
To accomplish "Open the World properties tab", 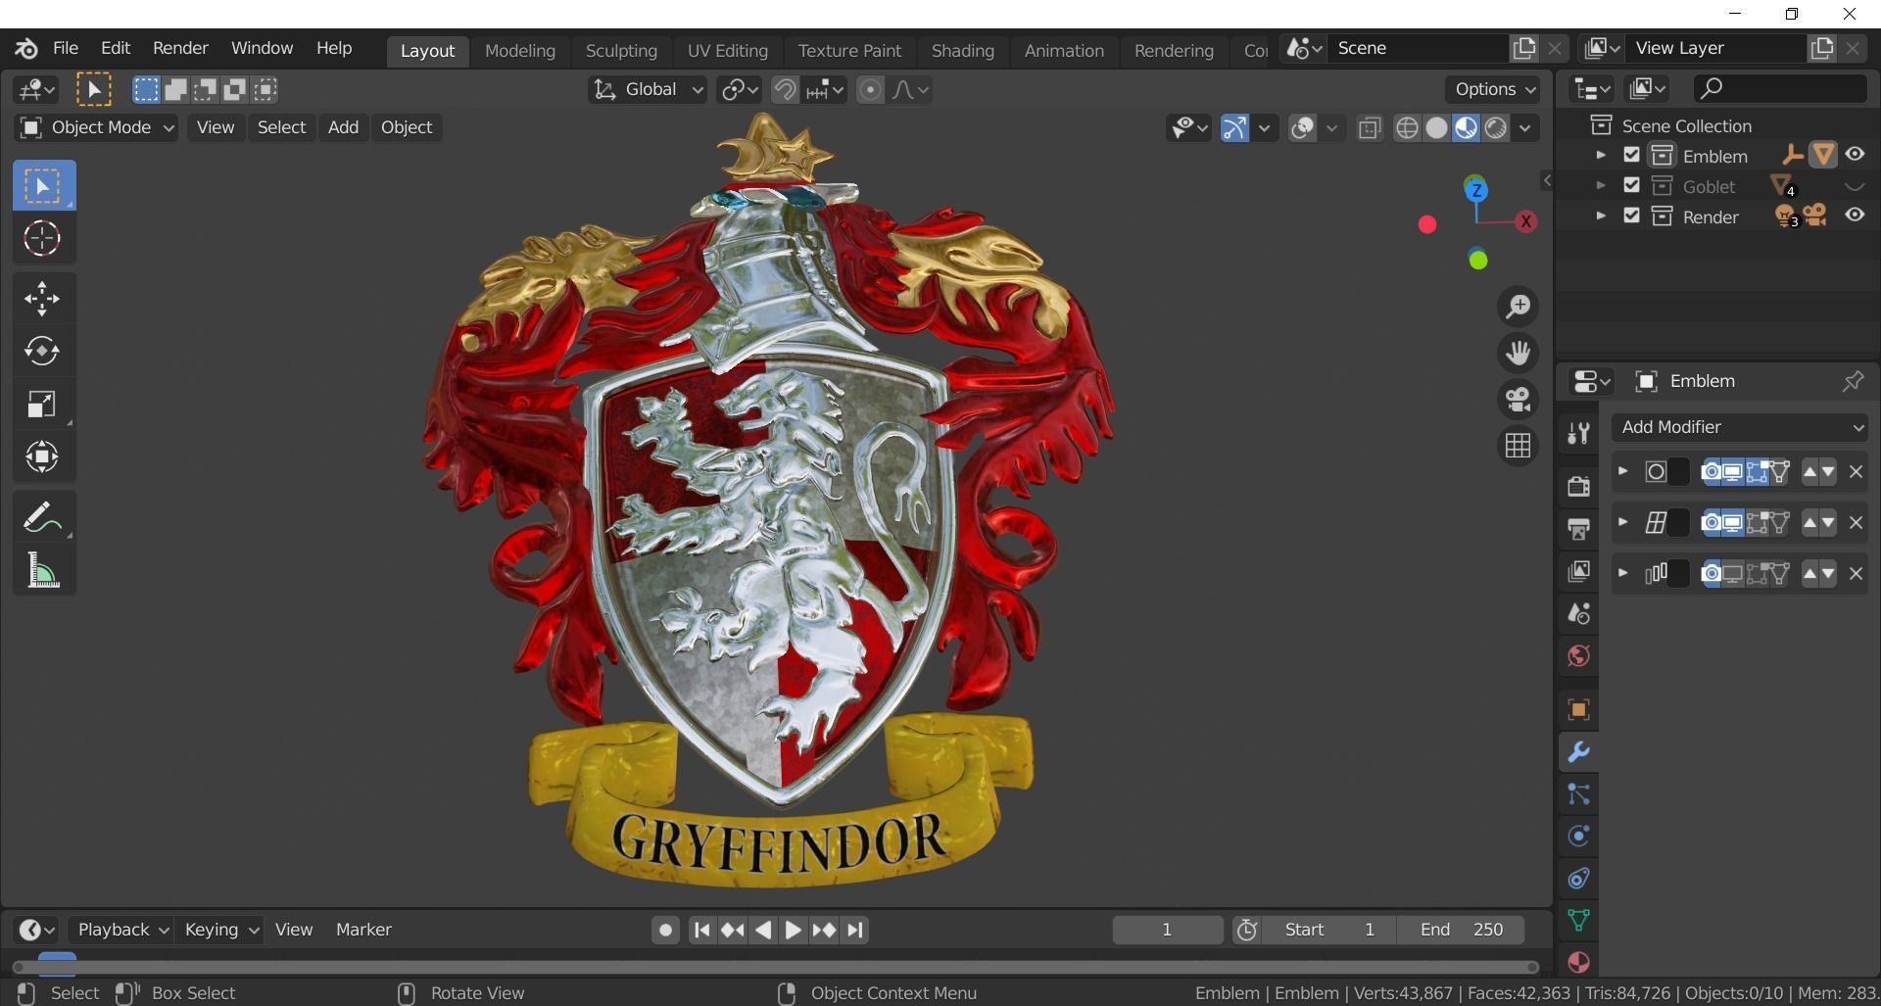I will click(x=1578, y=655).
